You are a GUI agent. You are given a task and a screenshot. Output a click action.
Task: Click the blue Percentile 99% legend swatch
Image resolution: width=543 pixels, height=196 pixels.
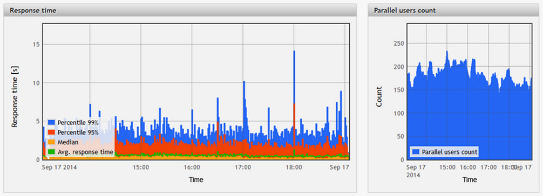[x=52, y=122]
